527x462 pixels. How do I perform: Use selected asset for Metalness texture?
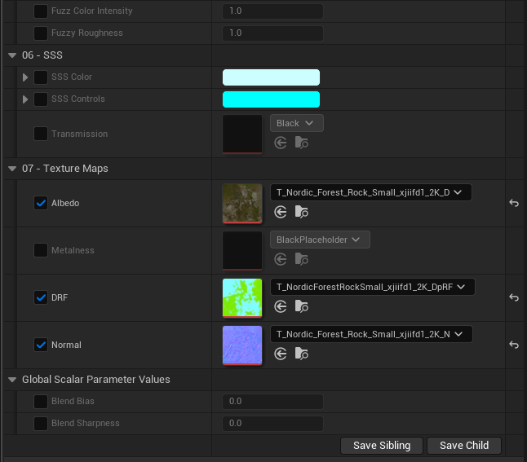281,259
